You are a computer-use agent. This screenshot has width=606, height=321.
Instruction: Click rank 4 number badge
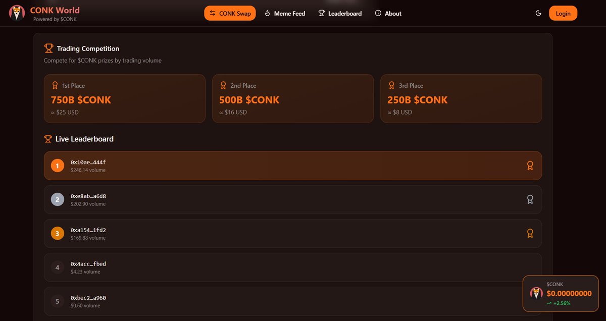pos(58,268)
